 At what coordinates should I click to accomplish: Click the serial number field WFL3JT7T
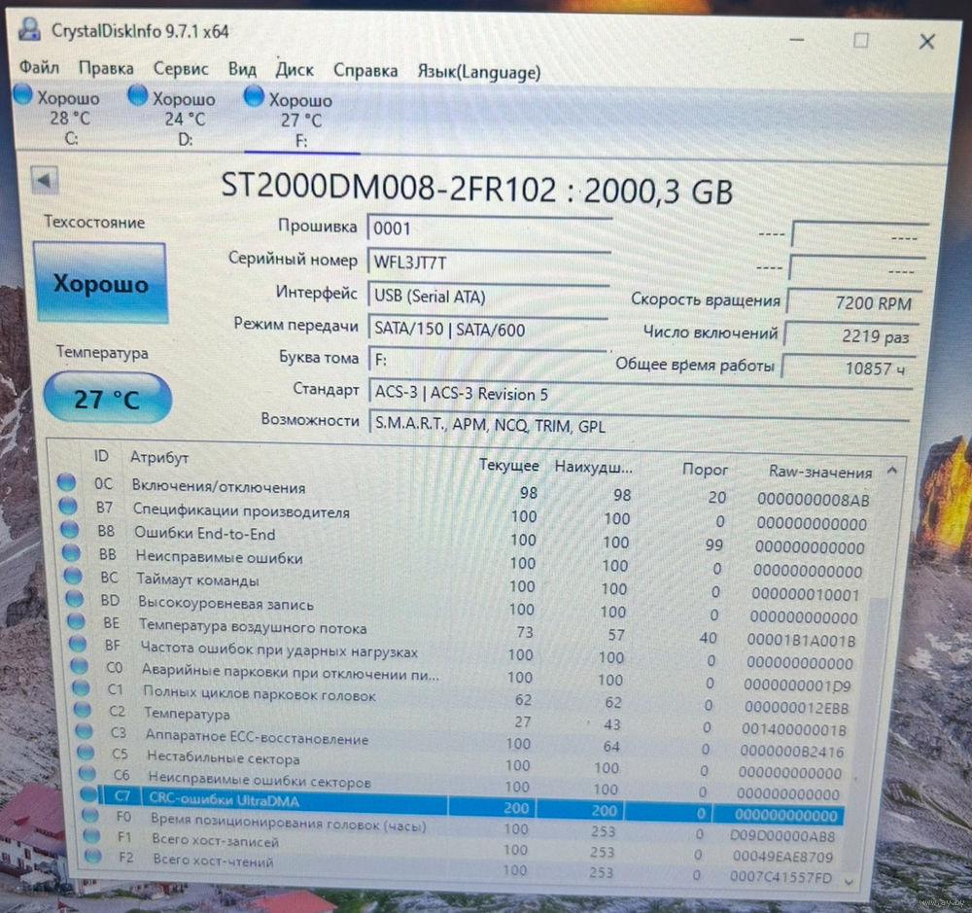pos(489,263)
